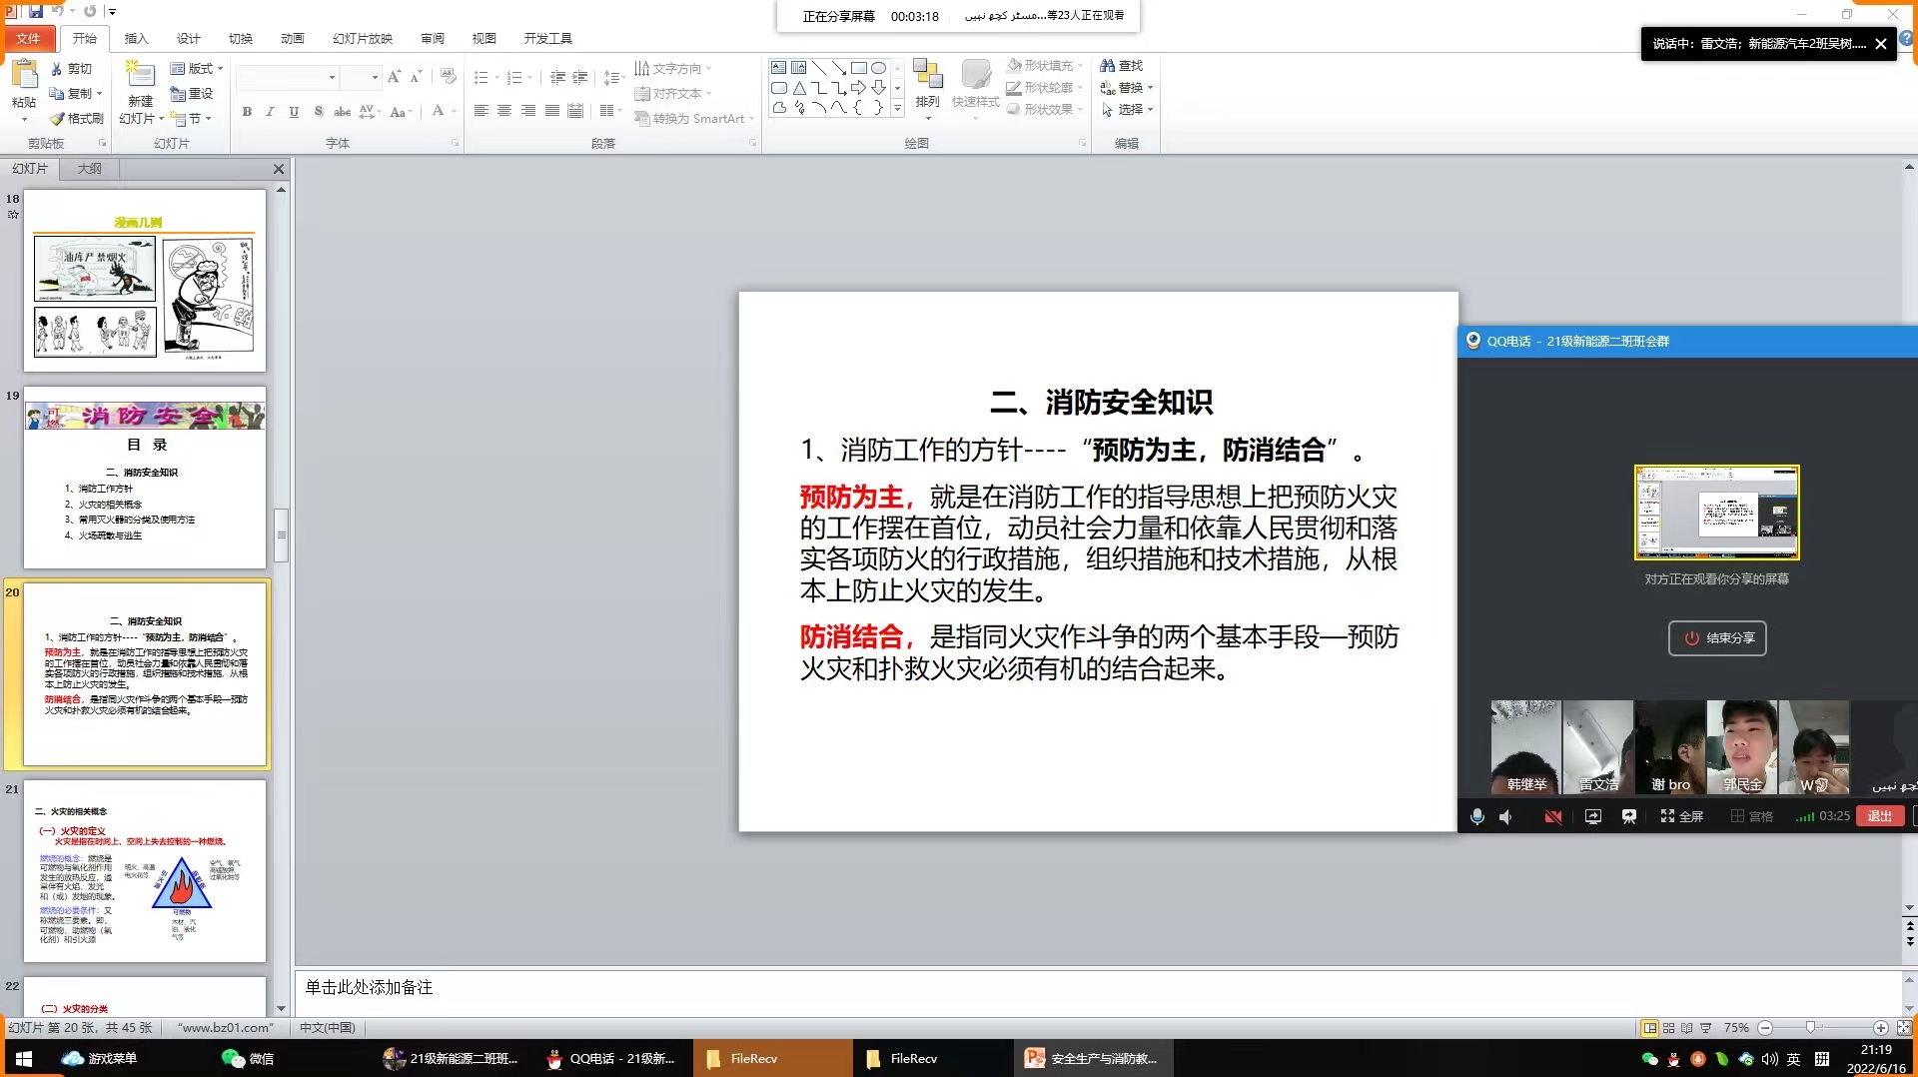Switch to Normal view in the status bar
The width and height of the screenshot is (1918, 1077).
(1650, 1027)
